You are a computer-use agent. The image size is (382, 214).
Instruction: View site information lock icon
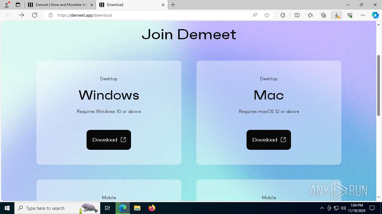click(x=51, y=15)
